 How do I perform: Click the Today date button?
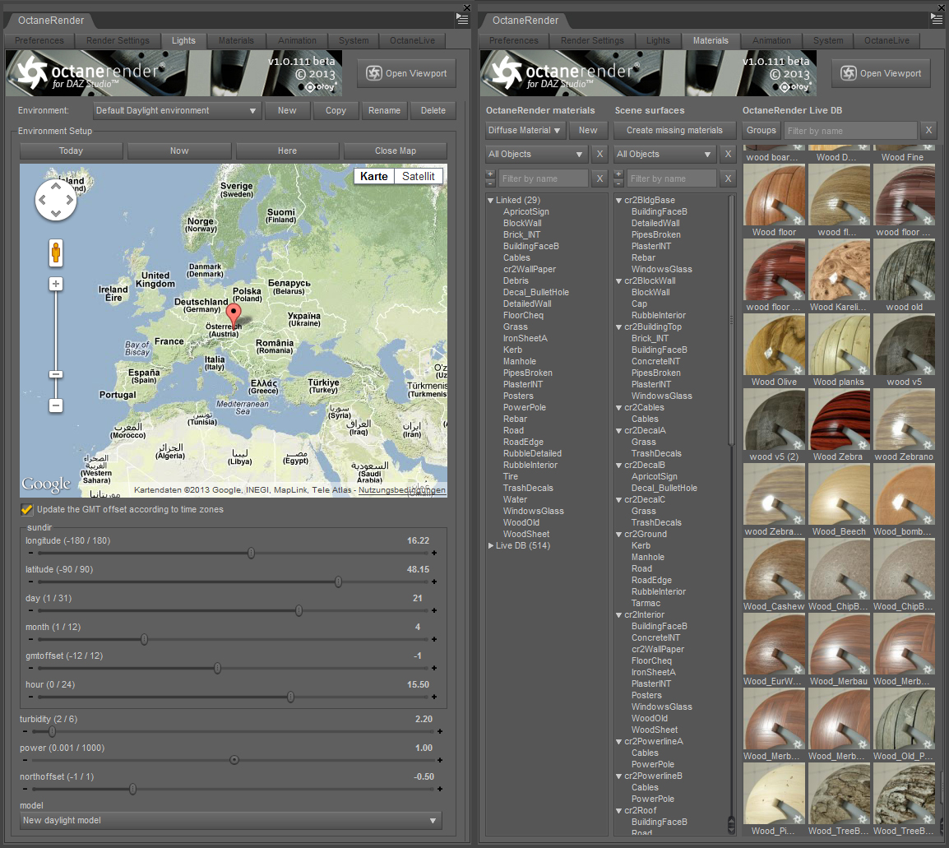pos(71,151)
